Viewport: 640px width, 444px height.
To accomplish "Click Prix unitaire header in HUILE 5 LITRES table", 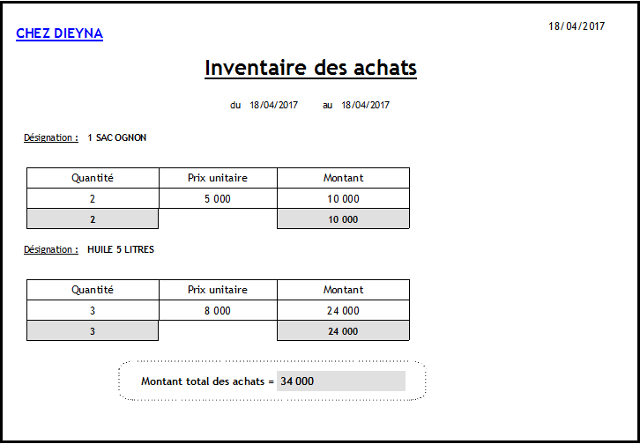I will [x=218, y=290].
